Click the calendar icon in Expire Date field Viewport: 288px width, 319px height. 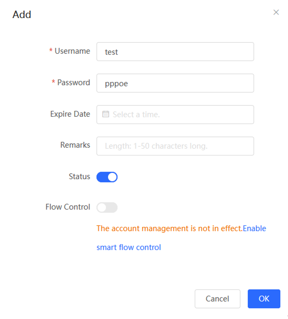[x=106, y=114]
